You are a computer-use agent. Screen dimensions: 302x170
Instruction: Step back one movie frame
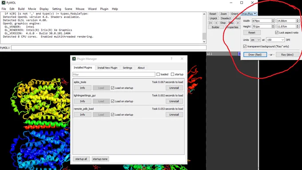(x=216, y=23)
